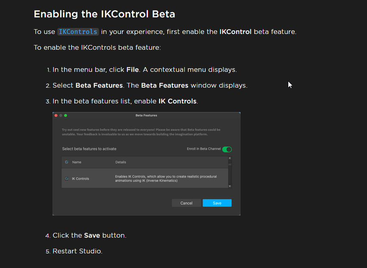The image size is (367, 268).
Task: Click the Name column header
Action: point(77,162)
